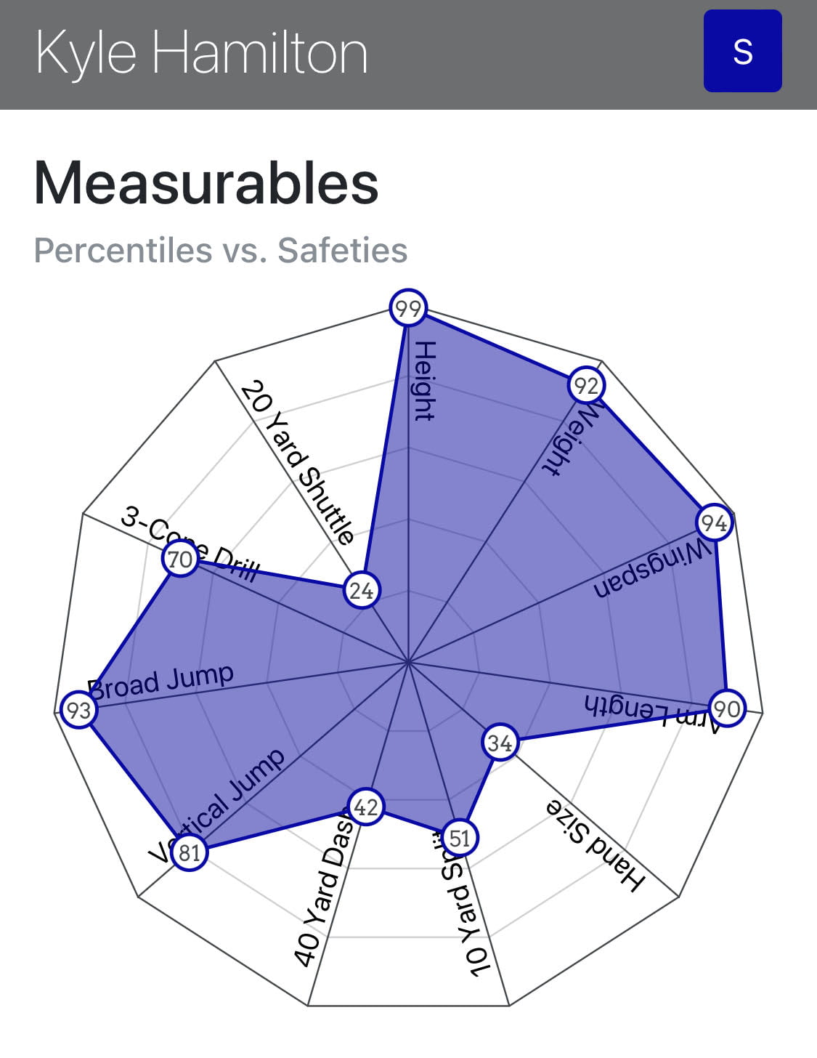Image resolution: width=817 pixels, height=1058 pixels.
Task: Click the 10 Yard Split 51 point
Action: tap(460, 838)
